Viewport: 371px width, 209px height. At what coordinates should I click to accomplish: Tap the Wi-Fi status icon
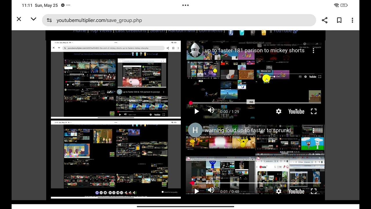[337, 5]
